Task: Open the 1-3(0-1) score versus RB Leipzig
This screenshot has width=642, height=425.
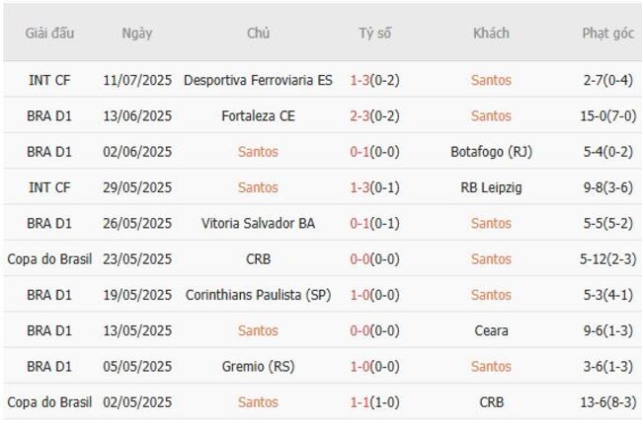Action: pos(374,187)
